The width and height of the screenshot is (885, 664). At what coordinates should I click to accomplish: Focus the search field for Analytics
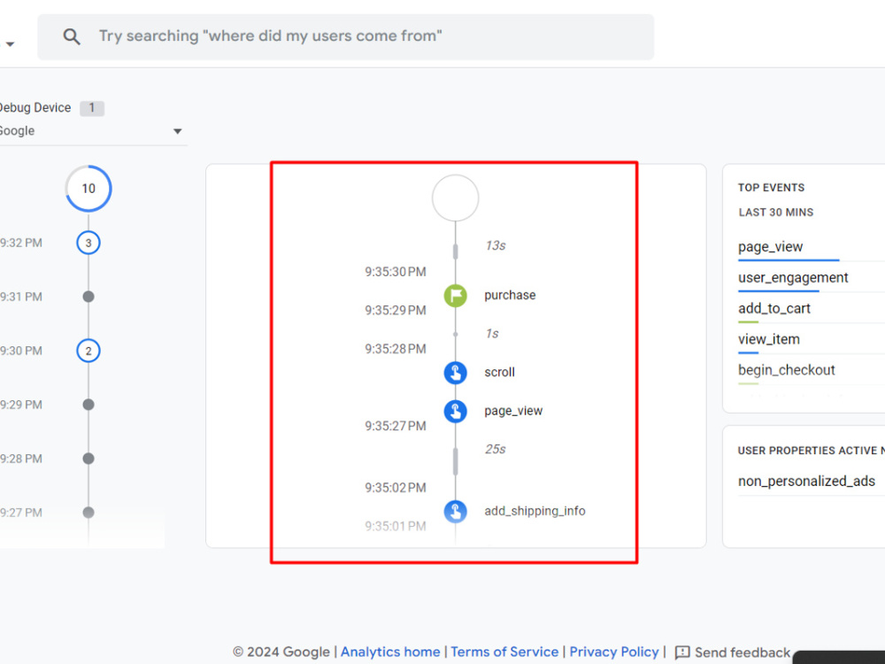click(345, 36)
